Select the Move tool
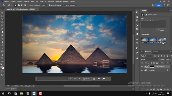Screen dimensions: 172x96 2,13
